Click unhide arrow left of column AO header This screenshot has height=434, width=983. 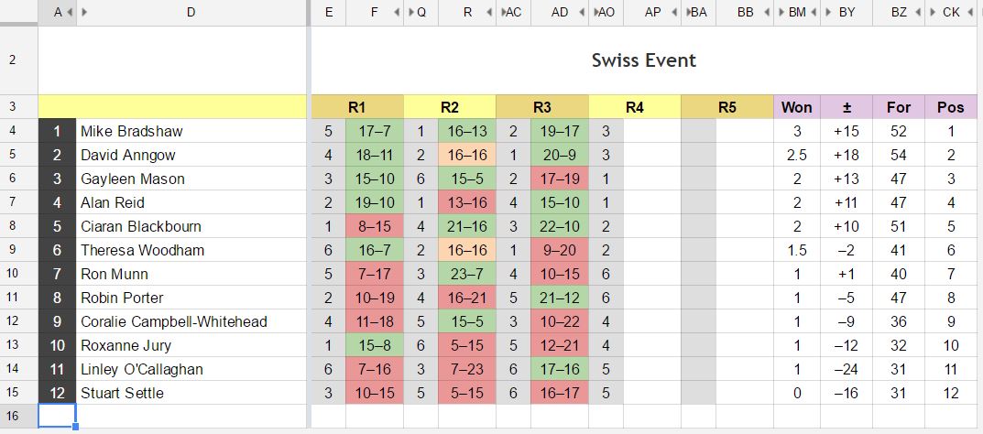point(595,13)
